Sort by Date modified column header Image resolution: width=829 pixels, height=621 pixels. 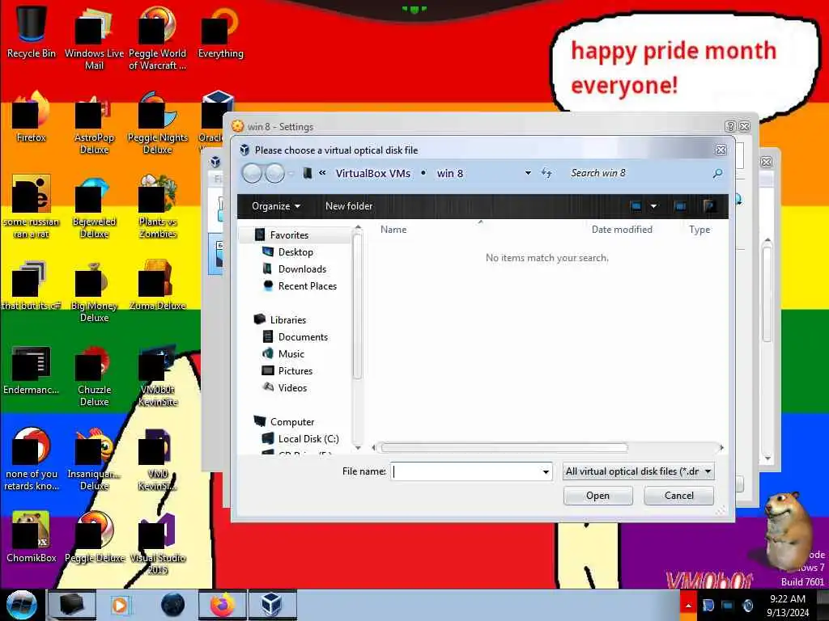tap(622, 230)
